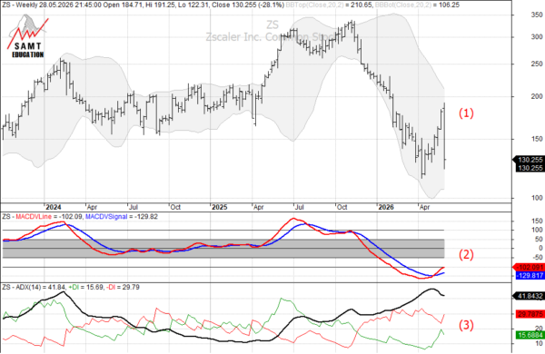Select the black 41.8432 ADX value tag
545x354 pixels.
pos(530,296)
